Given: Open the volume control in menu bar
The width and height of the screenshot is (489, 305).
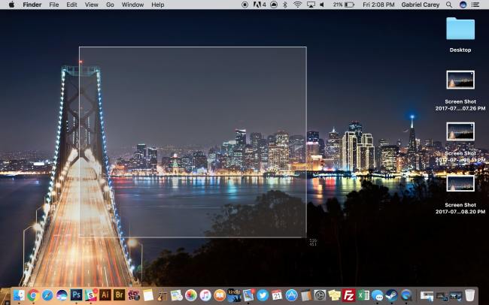Looking at the screenshot, I should click(x=323, y=5).
